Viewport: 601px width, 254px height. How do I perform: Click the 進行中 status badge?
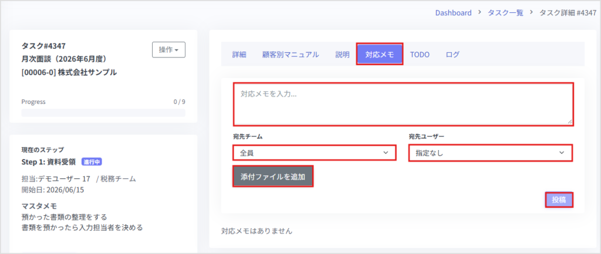point(92,162)
